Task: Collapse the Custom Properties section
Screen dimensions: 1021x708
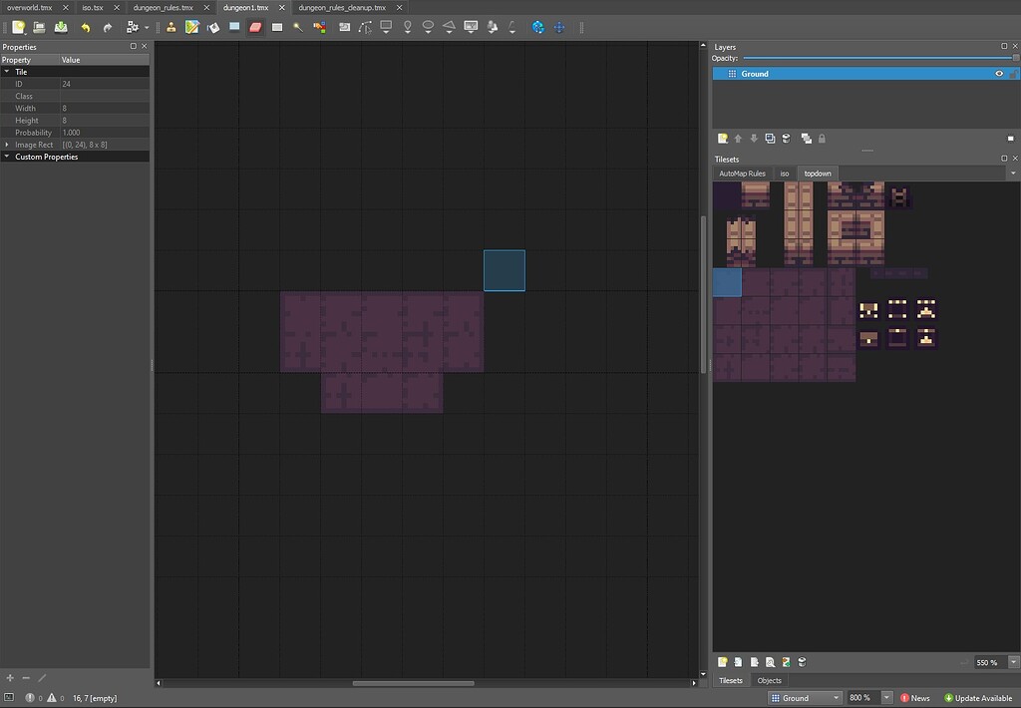Action: tap(7, 157)
